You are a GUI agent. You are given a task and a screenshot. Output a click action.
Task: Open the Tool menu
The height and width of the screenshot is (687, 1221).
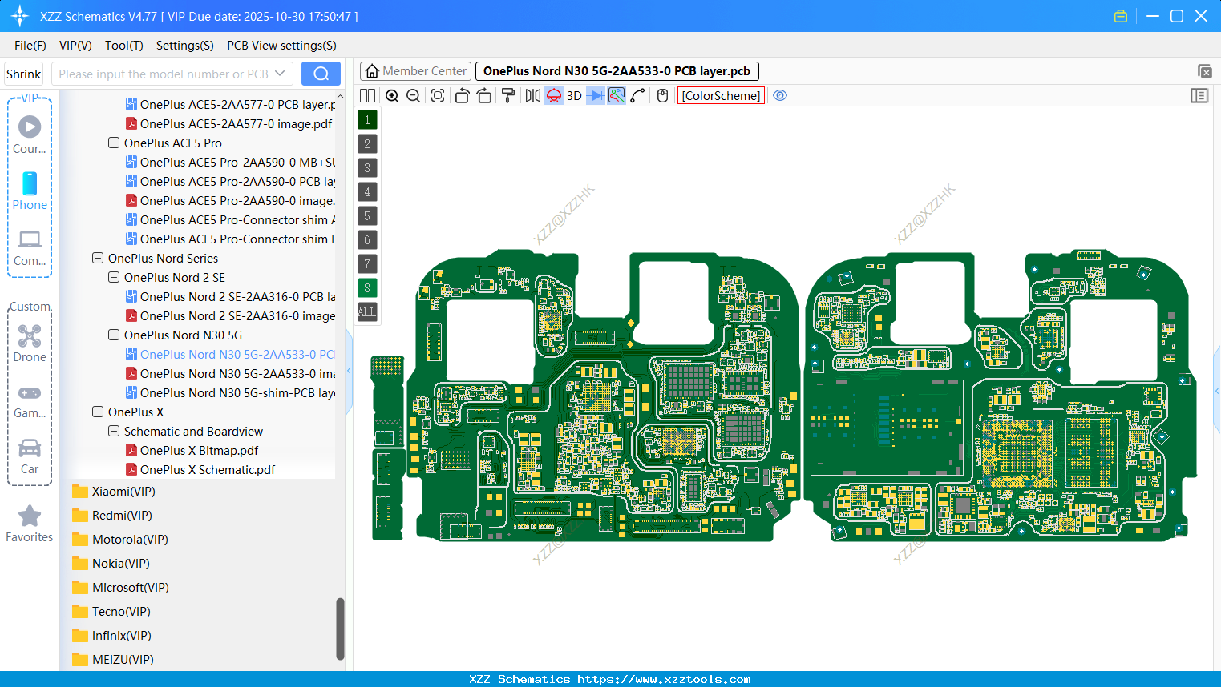(x=123, y=46)
